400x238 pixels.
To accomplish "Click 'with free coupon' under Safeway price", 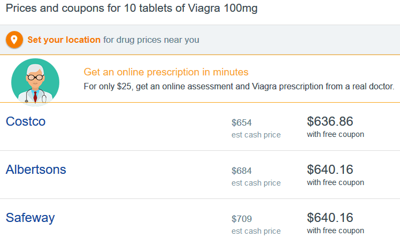I will tap(335, 231).
